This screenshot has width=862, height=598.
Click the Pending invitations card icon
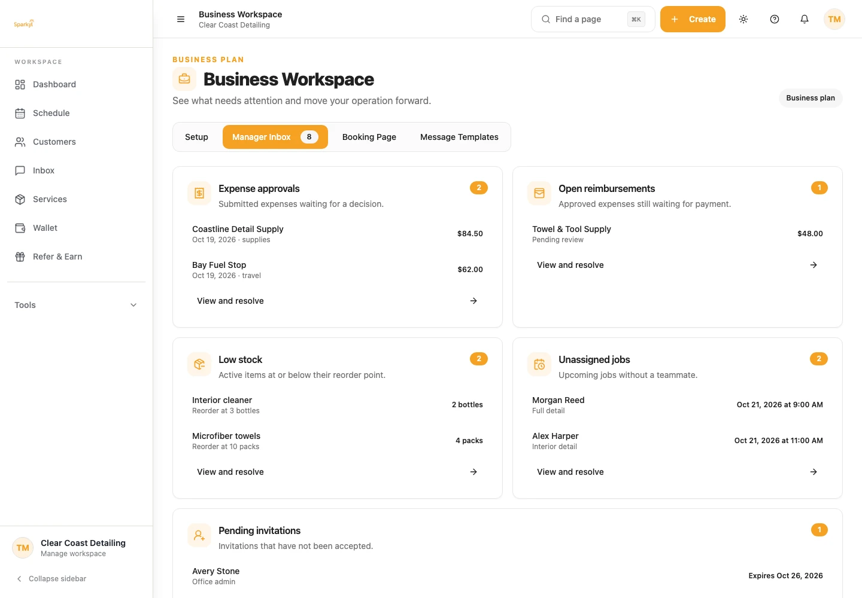point(199,535)
